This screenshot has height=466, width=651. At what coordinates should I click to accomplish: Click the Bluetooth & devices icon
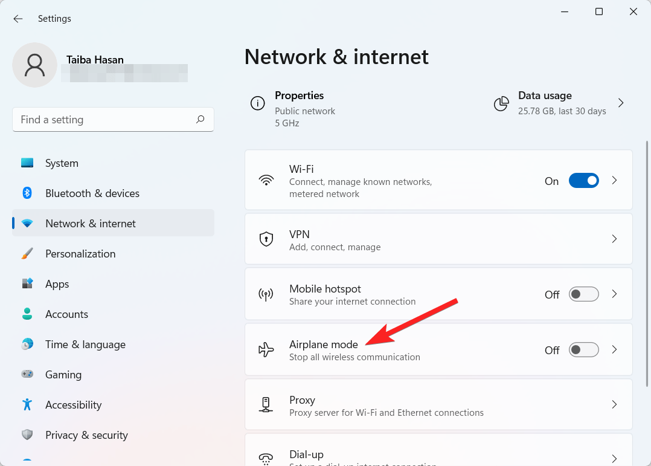pyautogui.click(x=27, y=193)
